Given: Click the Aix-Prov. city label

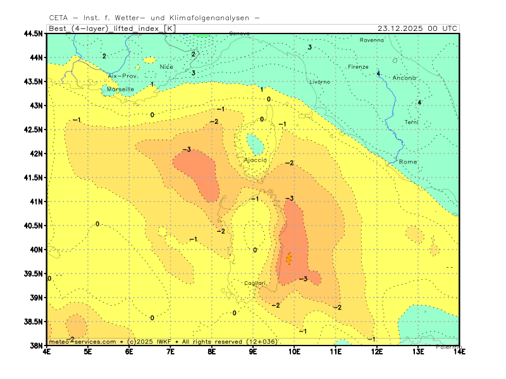Looking at the screenshot, I should pyautogui.click(x=123, y=76).
